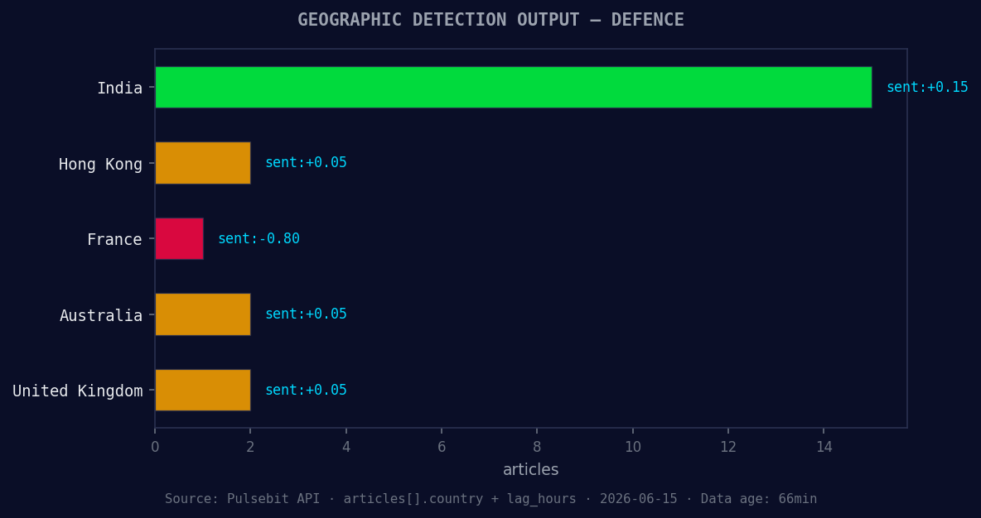The width and height of the screenshot is (981, 518).
Task: Select the France axis label
Action: [114, 239]
